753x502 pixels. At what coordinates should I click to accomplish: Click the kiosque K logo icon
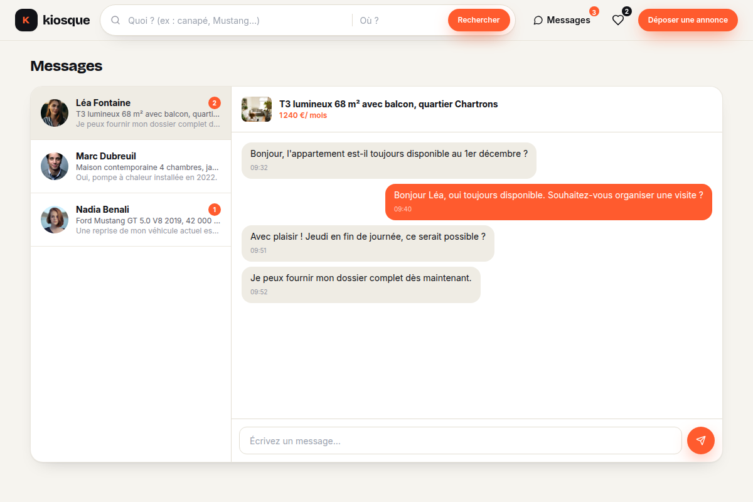pos(26,20)
